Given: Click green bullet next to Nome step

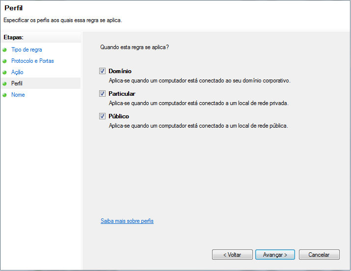Looking at the screenshot, I should pyautogui.click(x=5, y=95).
